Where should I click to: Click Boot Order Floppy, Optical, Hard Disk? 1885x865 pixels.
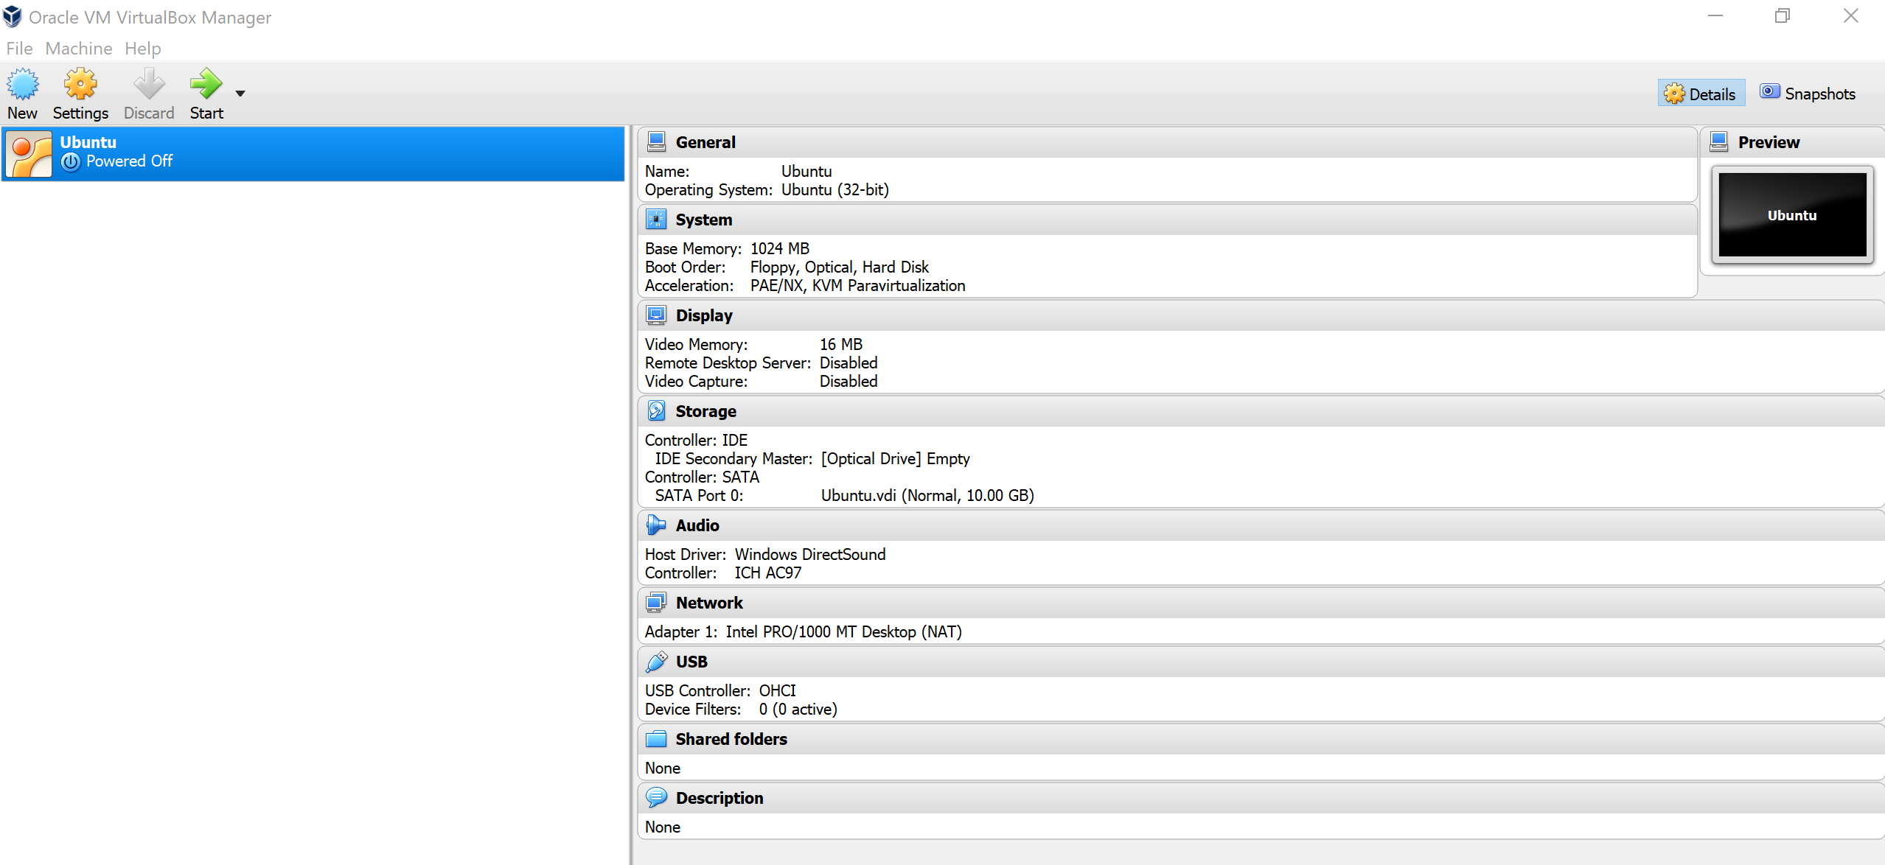(x=840, y=267)
